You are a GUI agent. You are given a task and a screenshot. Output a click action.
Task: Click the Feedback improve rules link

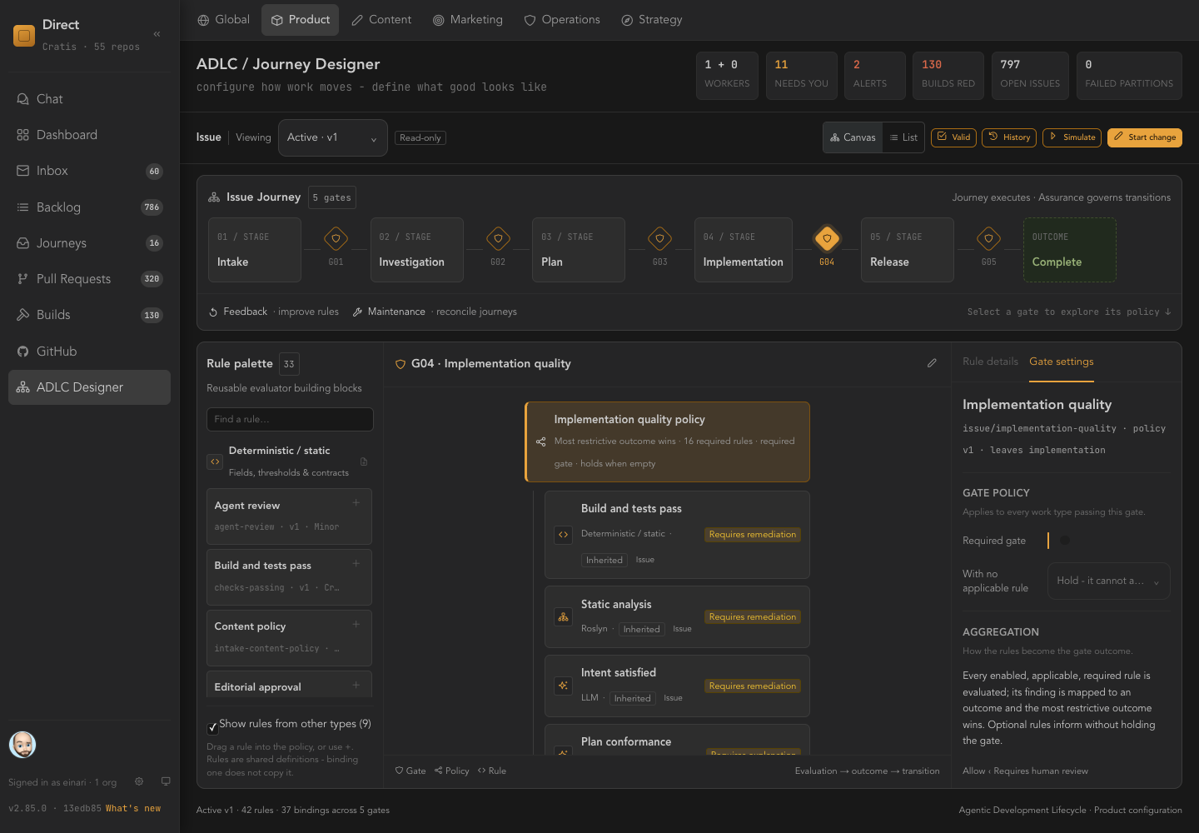273,312
